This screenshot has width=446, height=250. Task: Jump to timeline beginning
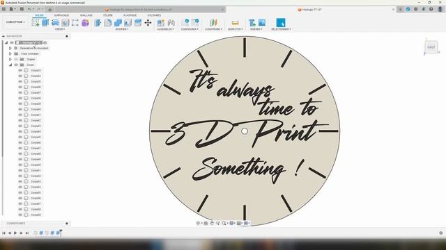point(3,233)
